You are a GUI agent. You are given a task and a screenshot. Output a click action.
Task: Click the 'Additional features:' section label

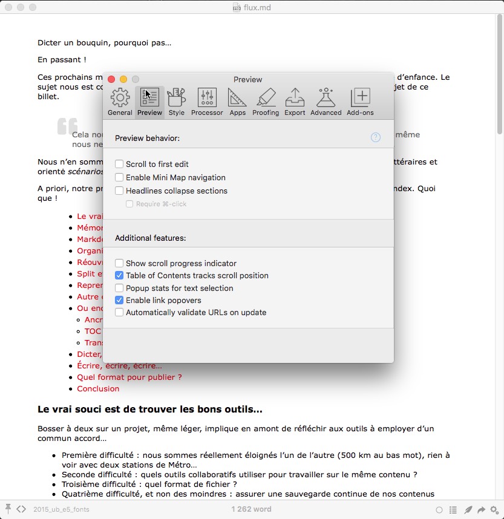click(150, 238)
